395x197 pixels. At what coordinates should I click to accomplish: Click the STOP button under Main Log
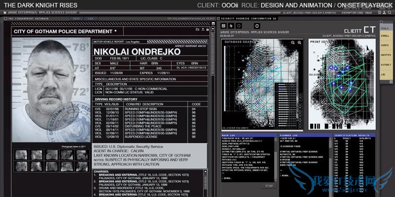(269, 186)
